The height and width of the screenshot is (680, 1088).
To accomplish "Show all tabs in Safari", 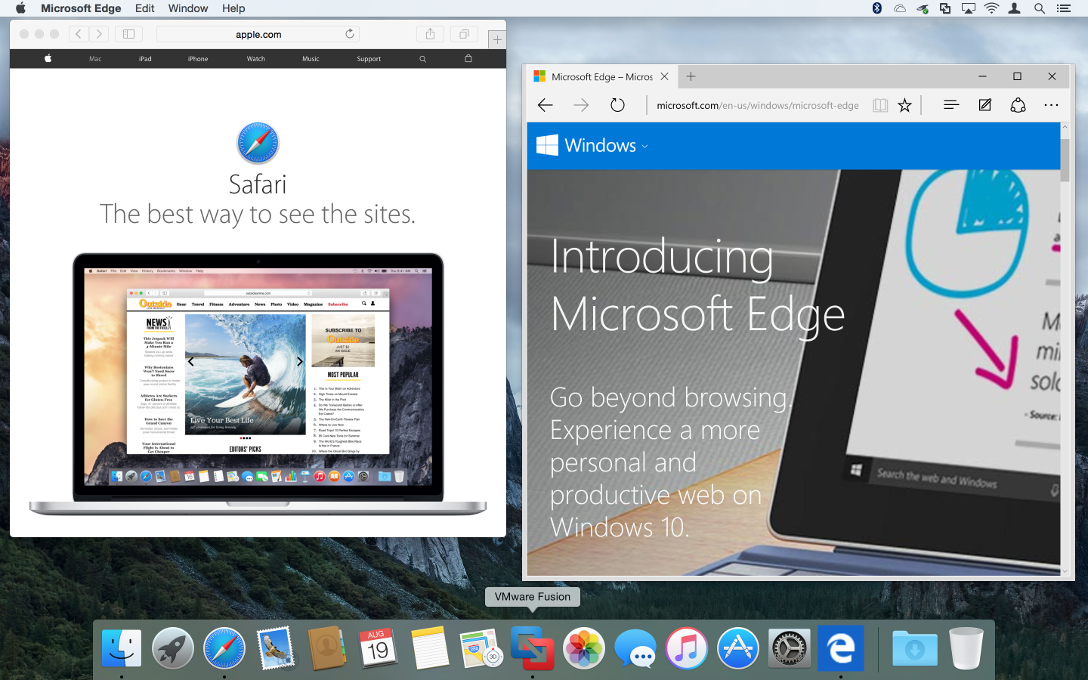I will pos(464,34).
